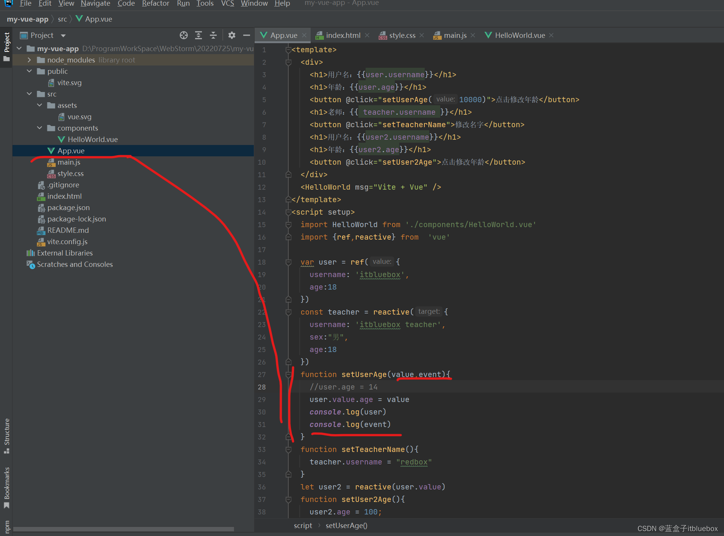
Task: Toggle the npm tool window button
Action: pyautogui.click(x=6, y=527)
